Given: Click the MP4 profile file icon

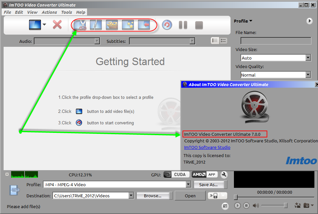Looking at the screenshot, I should pos(14,190).
